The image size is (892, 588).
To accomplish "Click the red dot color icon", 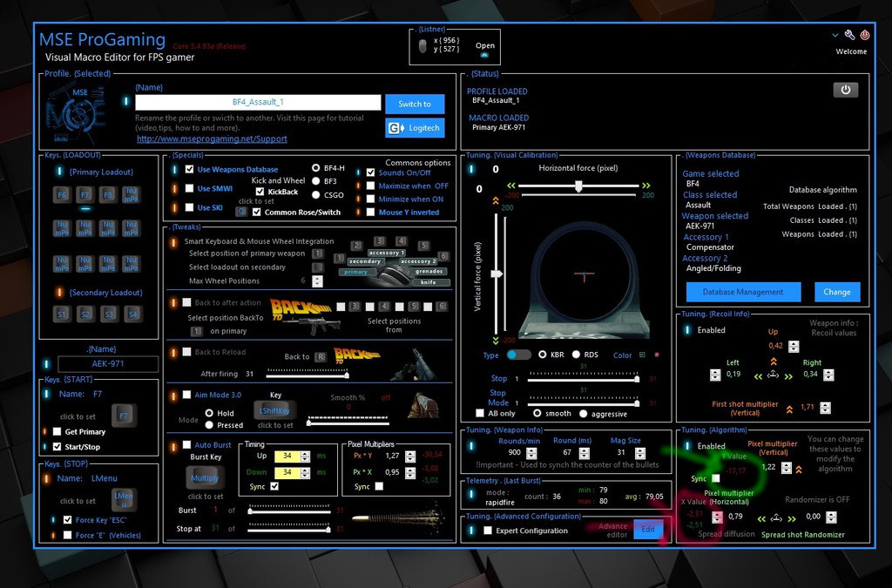I will (x=657, y=355).
